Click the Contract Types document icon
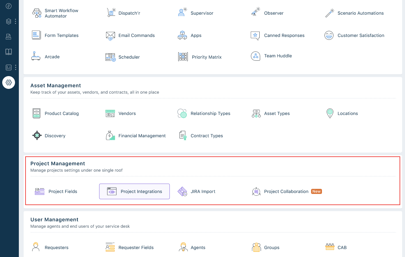 (183, 135)
